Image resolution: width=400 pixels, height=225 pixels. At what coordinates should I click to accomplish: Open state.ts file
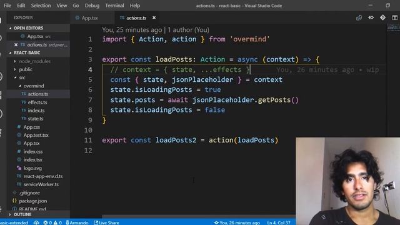coord(36,119)
